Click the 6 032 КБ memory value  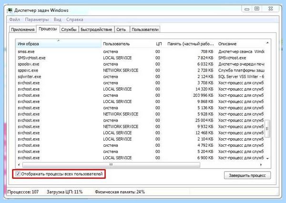pyautogui.click(x=205, y=64)
